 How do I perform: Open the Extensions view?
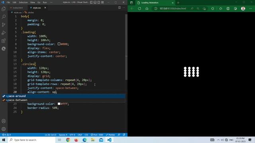(4, 41)
